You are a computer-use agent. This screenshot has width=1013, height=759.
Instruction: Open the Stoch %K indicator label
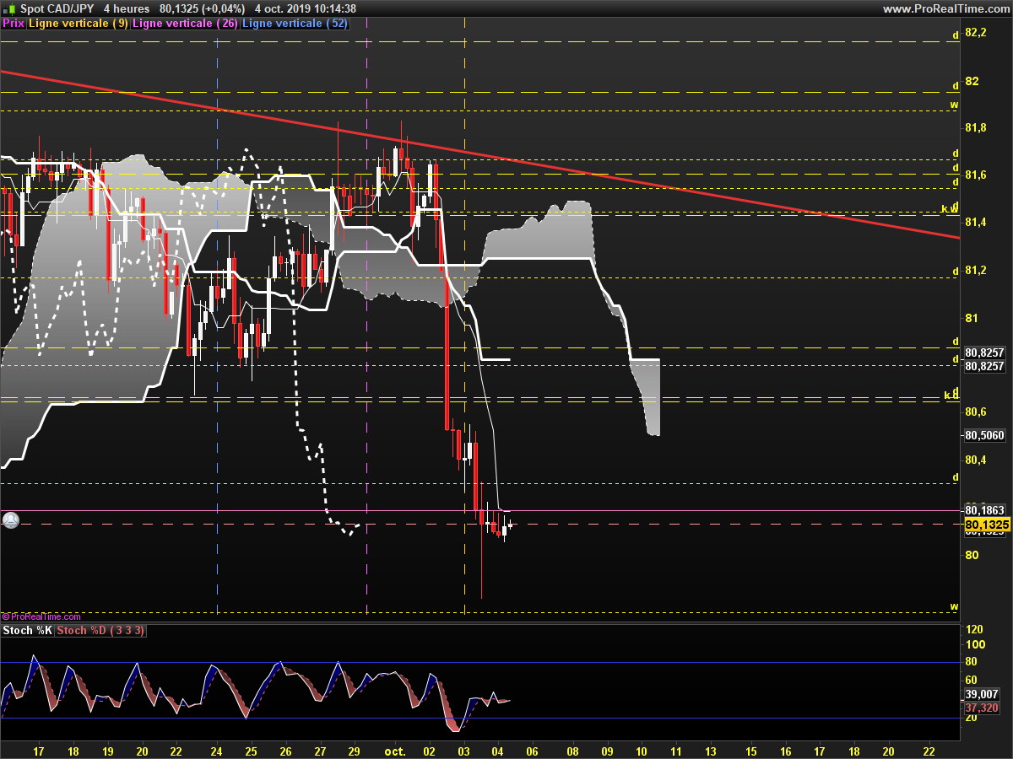pos(27,631)
